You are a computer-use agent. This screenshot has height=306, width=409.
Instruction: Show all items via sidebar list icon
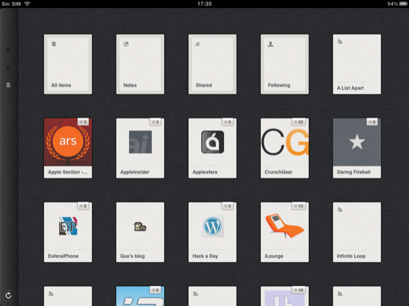point(8,85)
